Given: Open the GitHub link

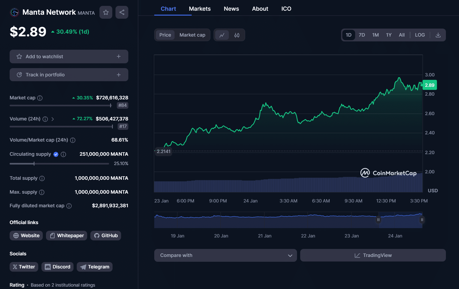Looking at the screenshot, I should coord(106,236).
